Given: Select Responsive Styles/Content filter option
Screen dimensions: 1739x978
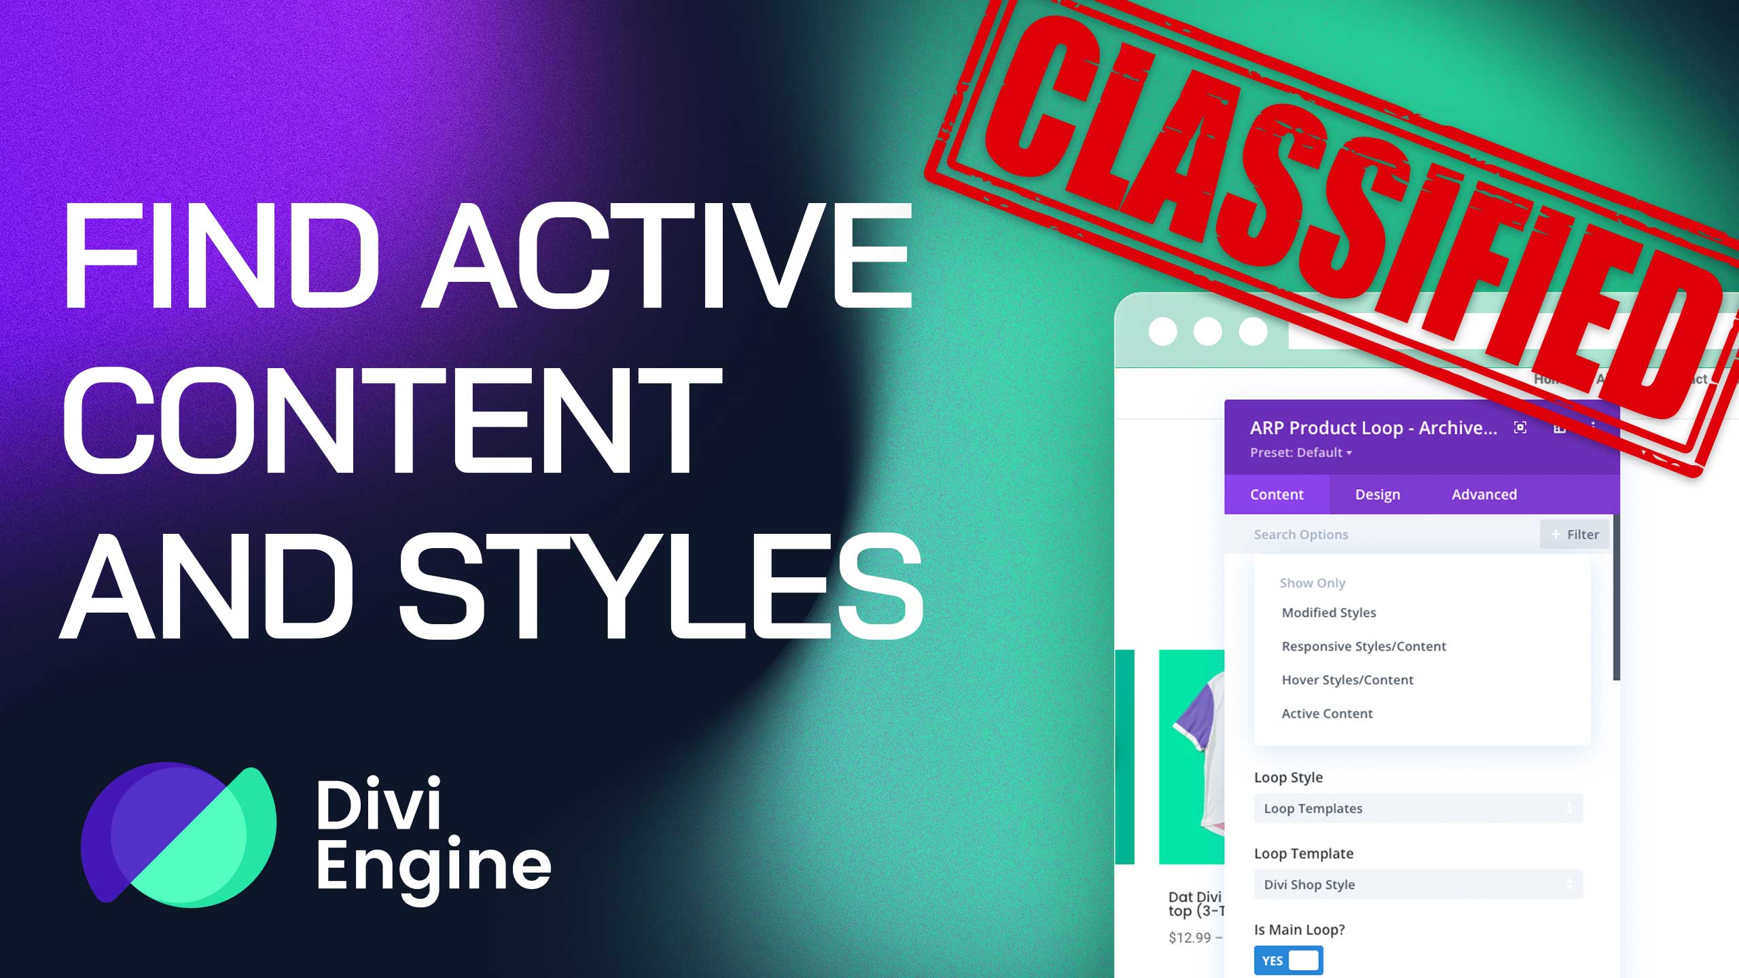Looking at the screenshot, I should coord(1364,646).
